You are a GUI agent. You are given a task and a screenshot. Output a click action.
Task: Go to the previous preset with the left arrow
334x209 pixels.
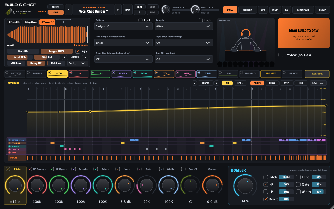tap(69, 10)
